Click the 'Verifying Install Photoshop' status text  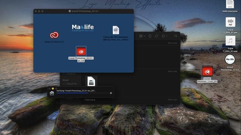pyautogui.click(x=76, y=91)
